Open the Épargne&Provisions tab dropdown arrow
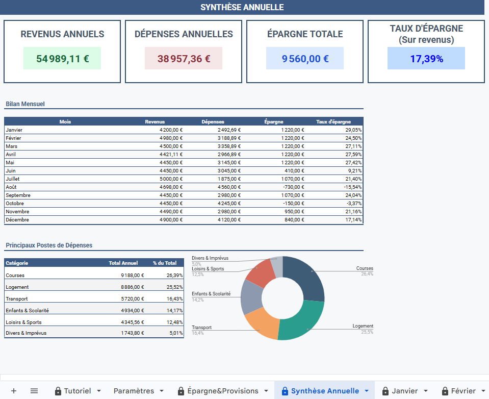489x399 pixels. click(266, 391)
